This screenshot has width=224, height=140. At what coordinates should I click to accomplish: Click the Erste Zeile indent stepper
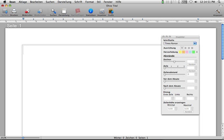pos(173,98)
